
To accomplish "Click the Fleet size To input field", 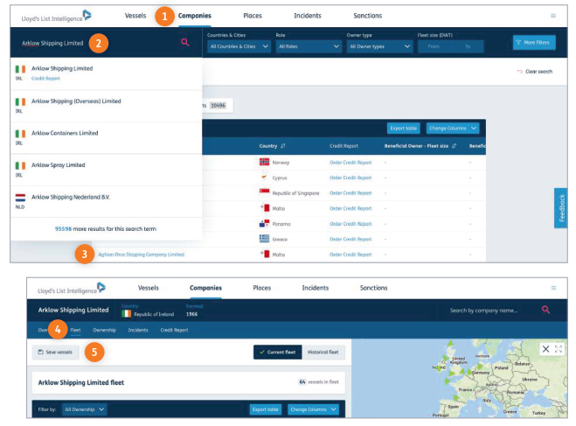I will coord(468,46).
